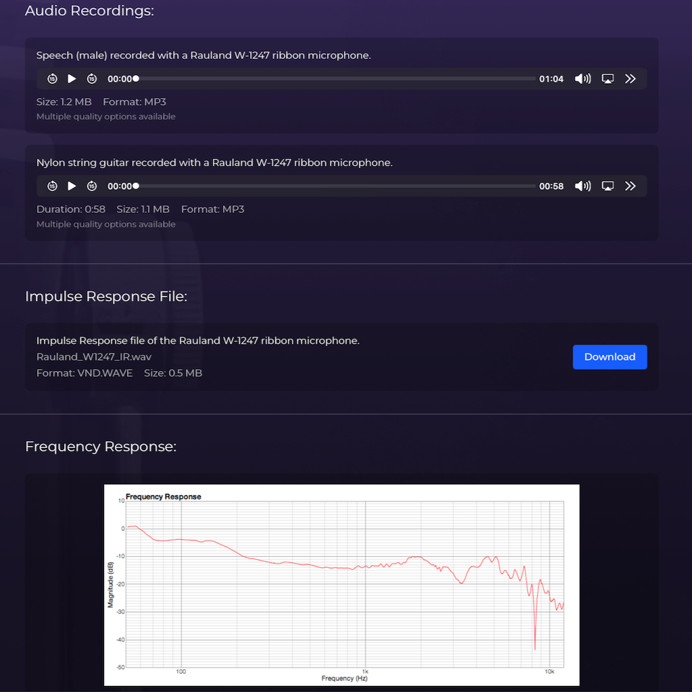The width and height of the screenshot is (692, 692).
Task: Mute the guitar recording volume
Action: 583,186
